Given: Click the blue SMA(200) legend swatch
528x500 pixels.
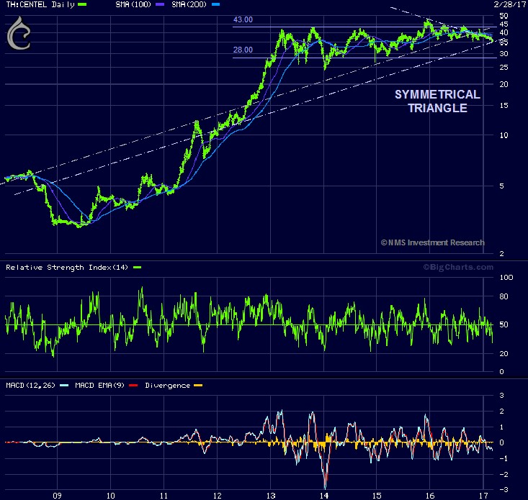Looking at the screenshot, I should pos(215,4).
